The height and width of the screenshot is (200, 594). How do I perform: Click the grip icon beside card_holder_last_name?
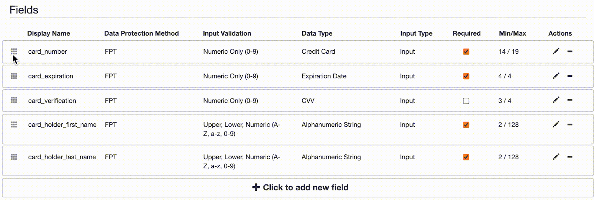(x=14, y=157)
